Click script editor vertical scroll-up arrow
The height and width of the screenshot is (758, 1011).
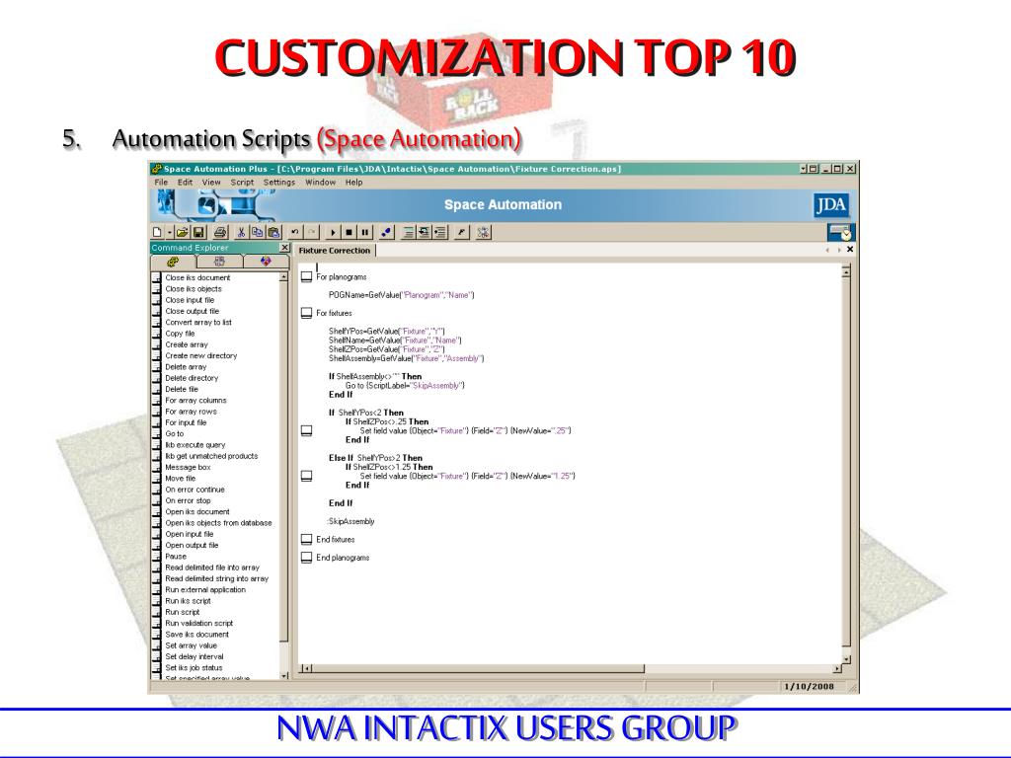pyautogui.click(x=846, y=271)
